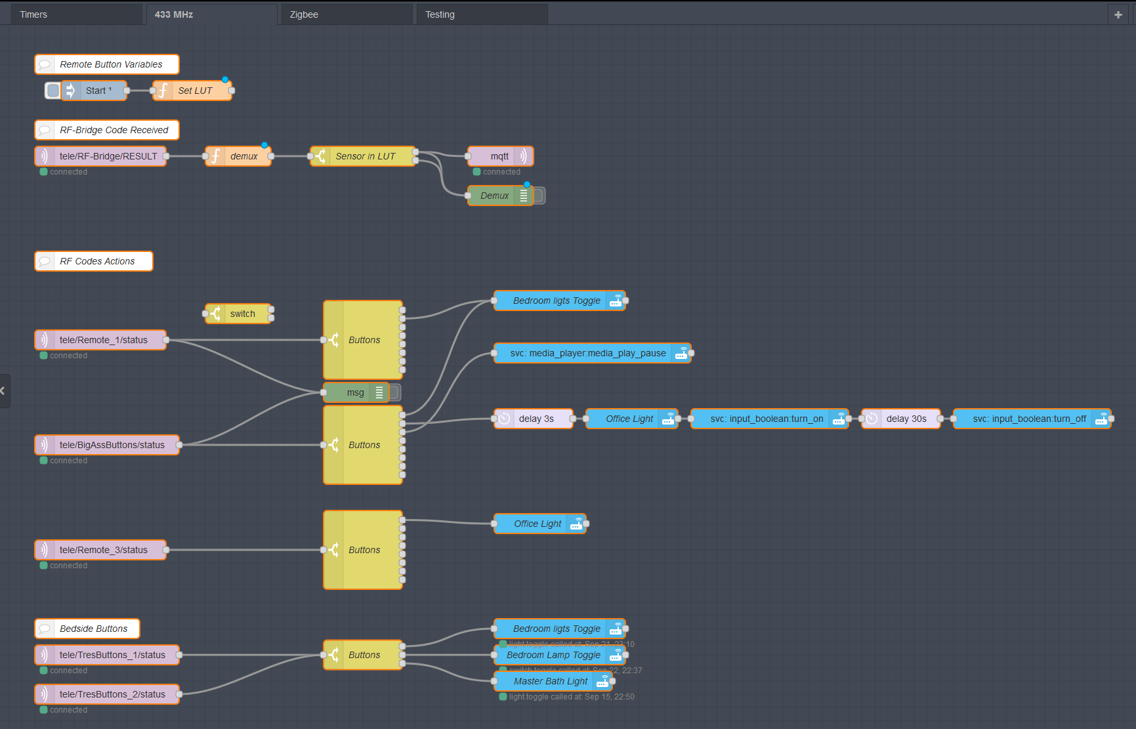Add a new flow with plus button
Screen dimensions: 1136x729
pyautogui.click(x=1118, y=14)
